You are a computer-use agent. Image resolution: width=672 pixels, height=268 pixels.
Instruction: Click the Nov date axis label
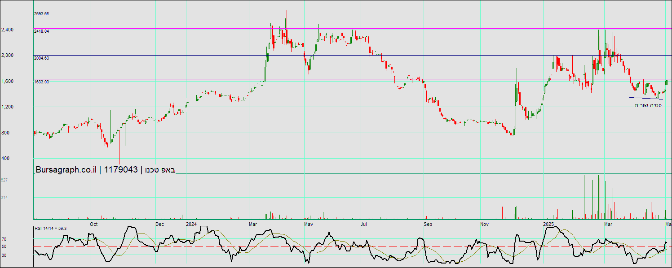click(484, 224)
